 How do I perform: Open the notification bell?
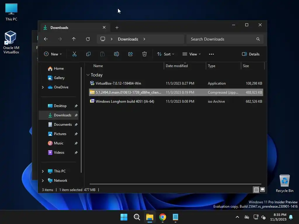tap(291, 217)
